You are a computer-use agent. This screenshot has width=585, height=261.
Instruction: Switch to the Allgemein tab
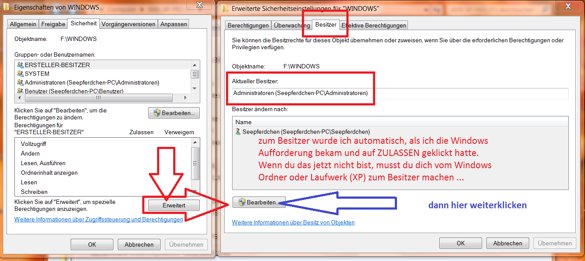point(24,24)
